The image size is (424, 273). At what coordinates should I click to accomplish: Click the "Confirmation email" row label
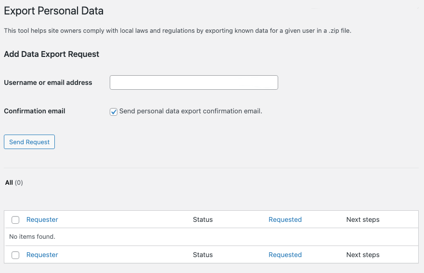click(x=35, y=111)
